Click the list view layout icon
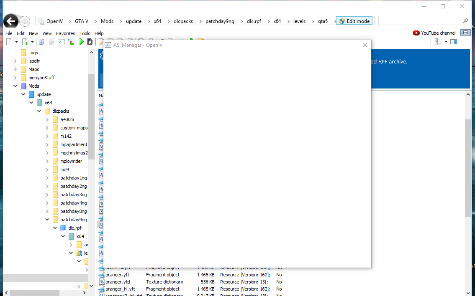The image size is (475, 296). [x=438, y=42]
